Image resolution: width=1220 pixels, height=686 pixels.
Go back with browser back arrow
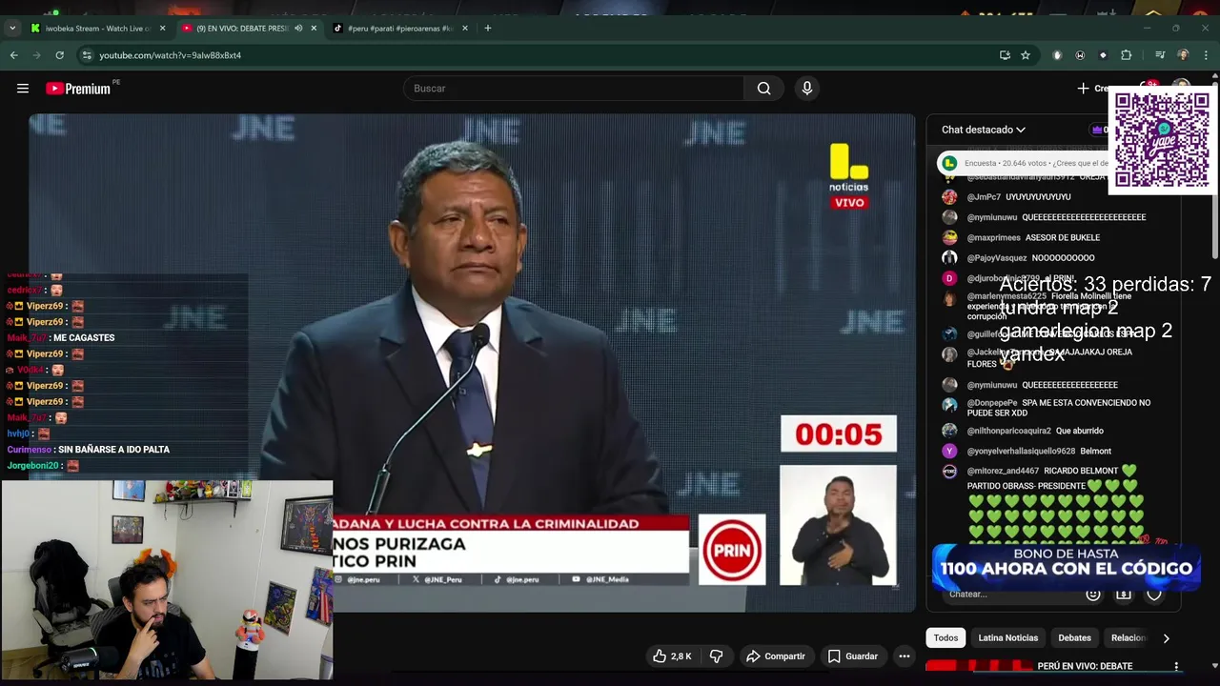(x=14, y=55)
